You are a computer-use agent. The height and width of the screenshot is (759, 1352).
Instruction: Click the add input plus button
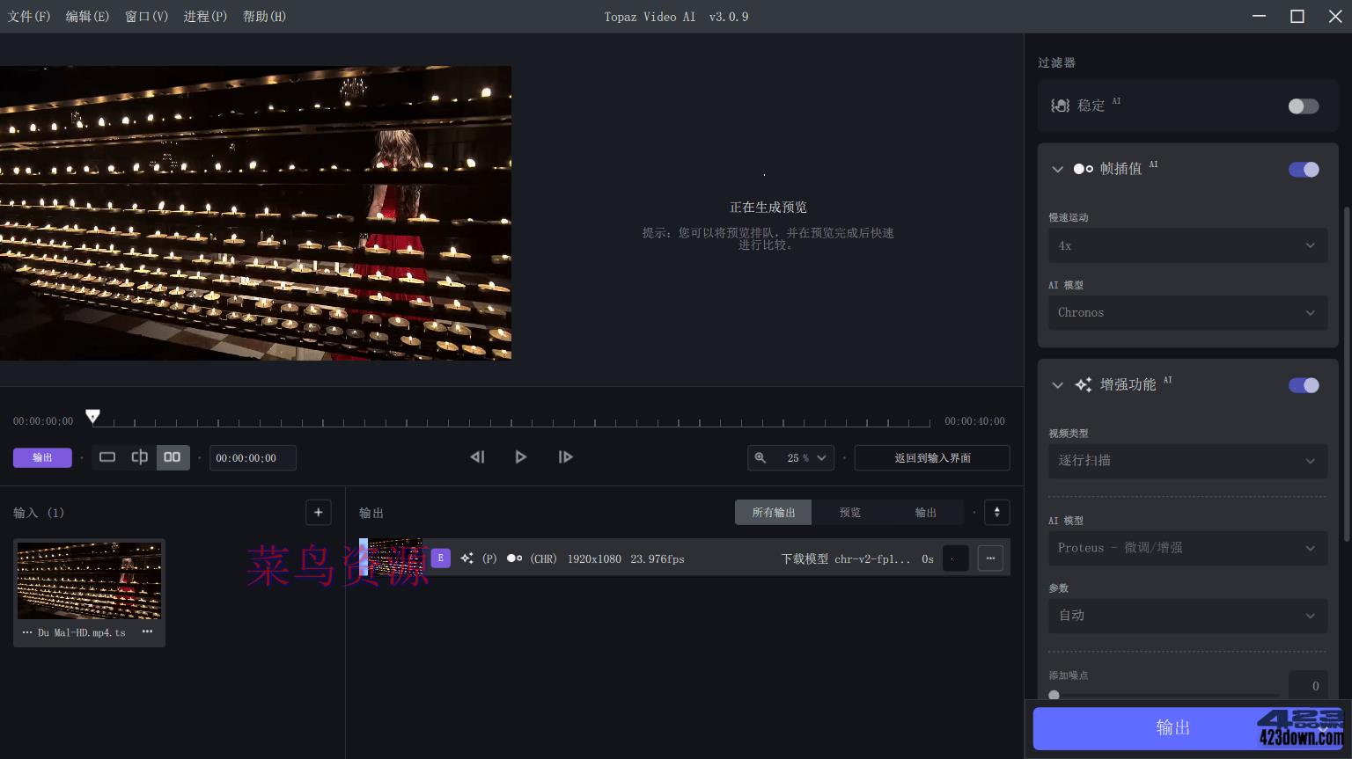[x=318, y=512]
